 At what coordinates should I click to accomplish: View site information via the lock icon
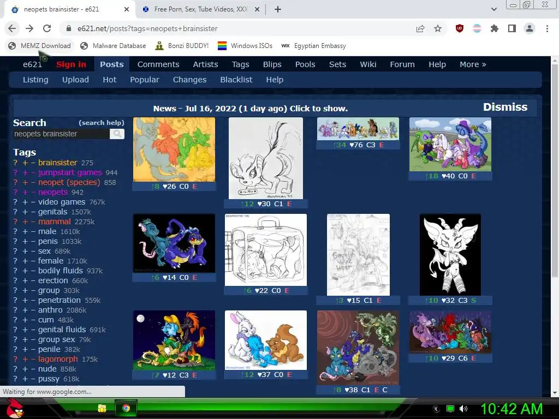69,28
